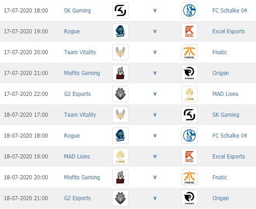This screenshot has height=209, width=256.
Task: Click G2 Esports logo in 17-07 22:00 match
Action: (x=120, y=94)
